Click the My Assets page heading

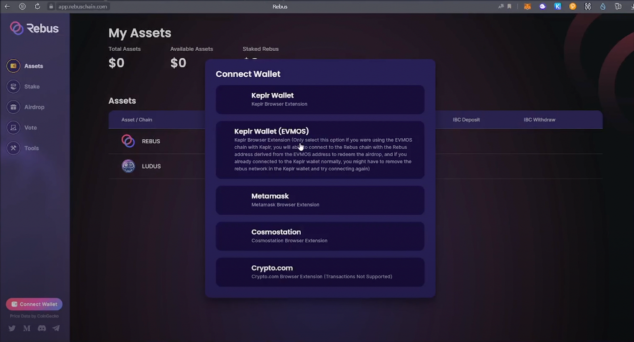tap(140, 33)
